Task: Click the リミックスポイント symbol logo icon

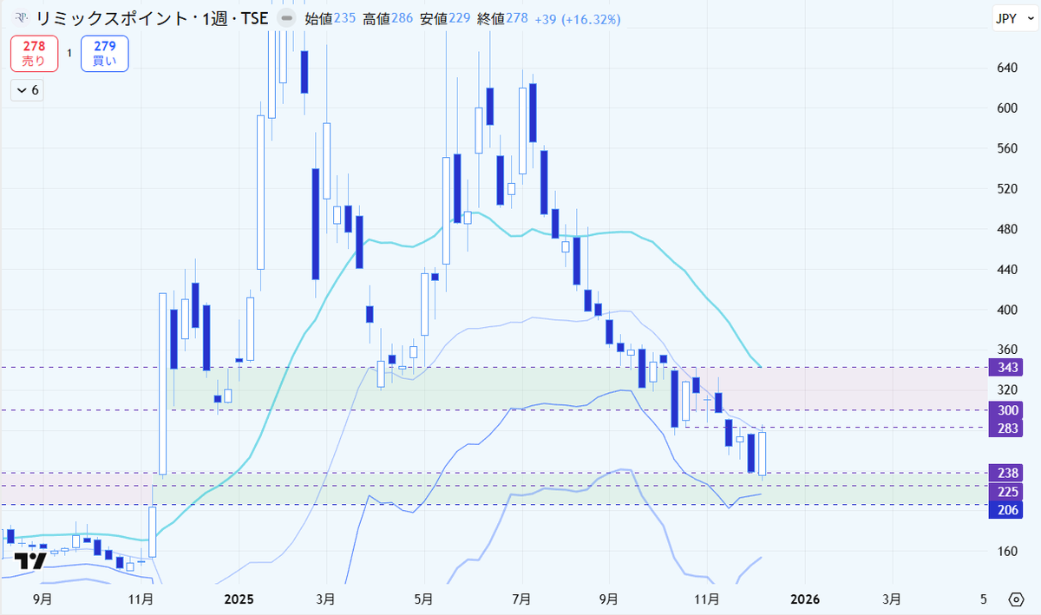Action: click(21, 18)
